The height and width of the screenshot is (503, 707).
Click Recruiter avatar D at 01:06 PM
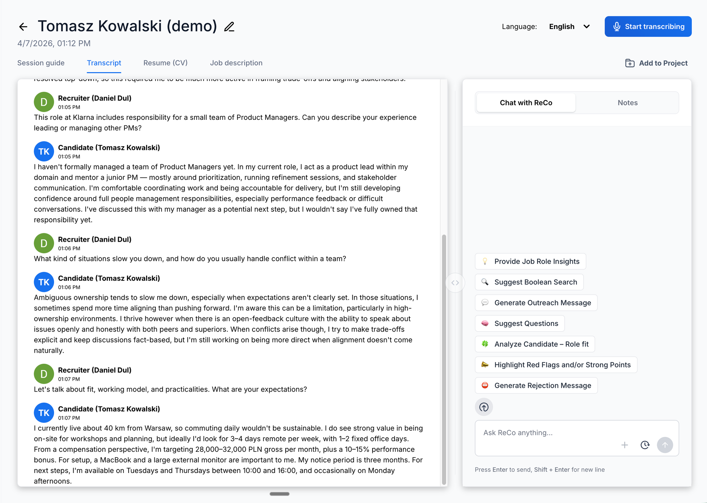click(x=44, y=243)
